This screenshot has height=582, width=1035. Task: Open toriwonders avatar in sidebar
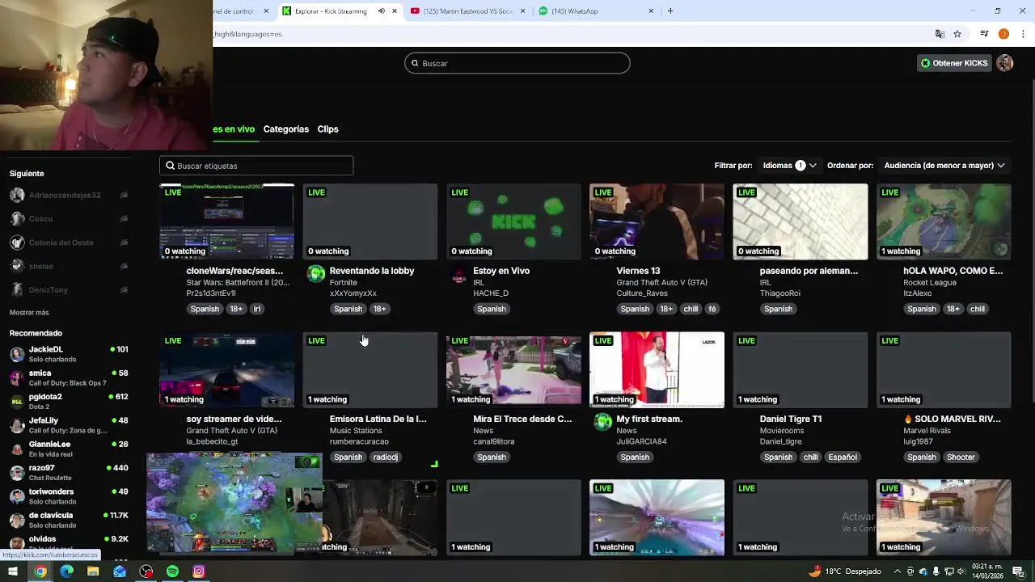[17, 496]
